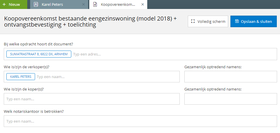Select the Karel Peters seller tag
The width and height of the screenshot is (280, 133).
21,77
